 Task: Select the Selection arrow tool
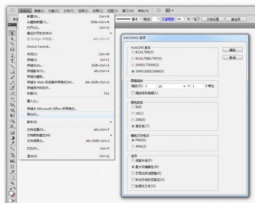12,33
